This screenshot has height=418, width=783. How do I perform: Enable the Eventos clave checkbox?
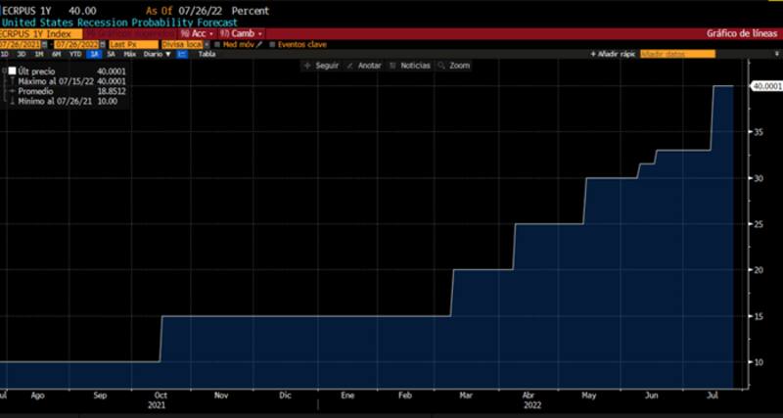273,44
